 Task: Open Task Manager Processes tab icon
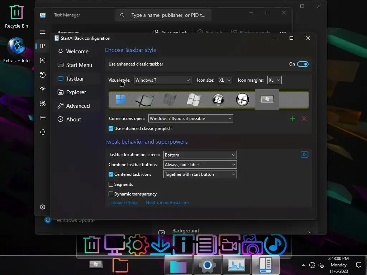click(43, 46)
